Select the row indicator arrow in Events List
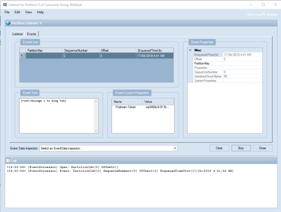 (x=22, y=56)
